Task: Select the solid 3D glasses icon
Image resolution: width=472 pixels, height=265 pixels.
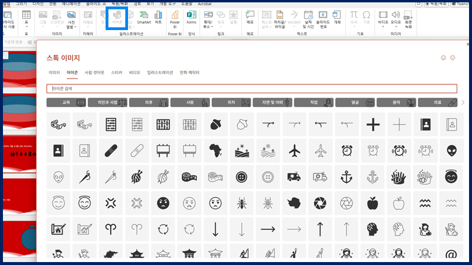Action: [58, 125]
